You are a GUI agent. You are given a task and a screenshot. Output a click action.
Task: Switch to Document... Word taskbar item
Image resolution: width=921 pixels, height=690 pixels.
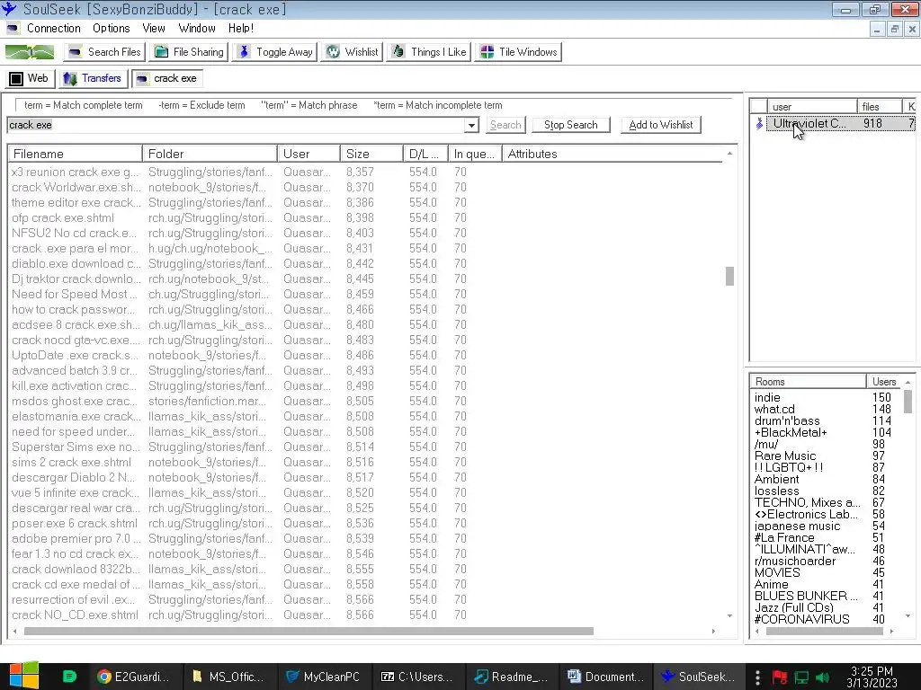[605, 677]
